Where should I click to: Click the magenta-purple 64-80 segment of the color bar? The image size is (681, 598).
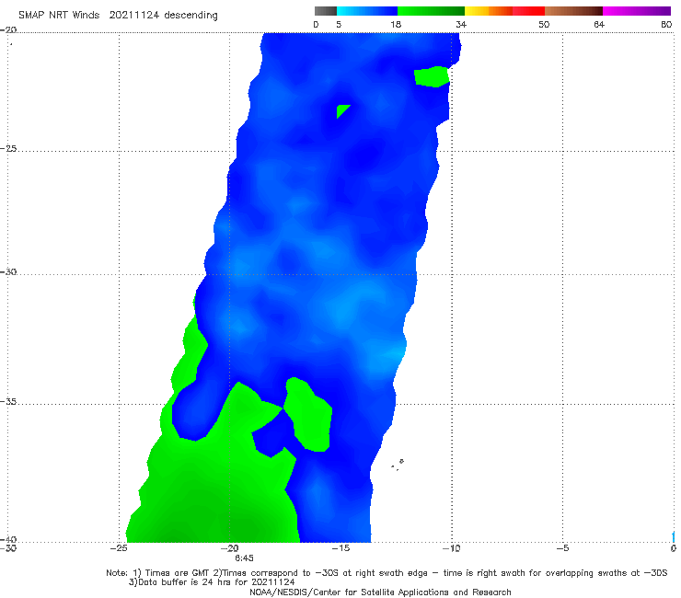[x=637, y=11]
